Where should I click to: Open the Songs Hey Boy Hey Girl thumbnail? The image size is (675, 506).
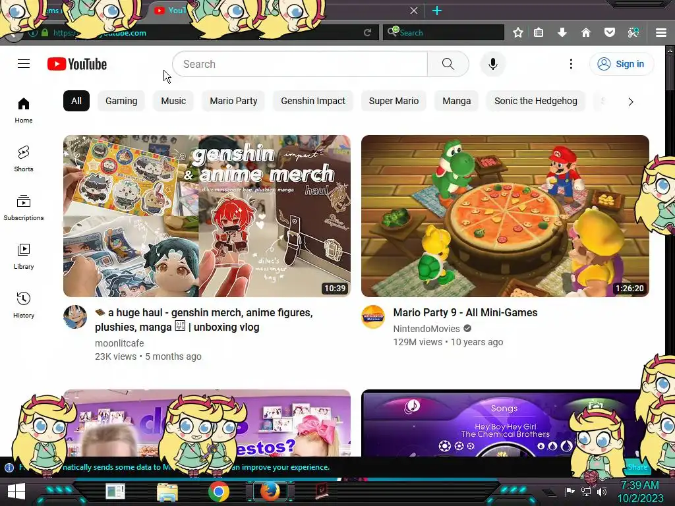505,423
